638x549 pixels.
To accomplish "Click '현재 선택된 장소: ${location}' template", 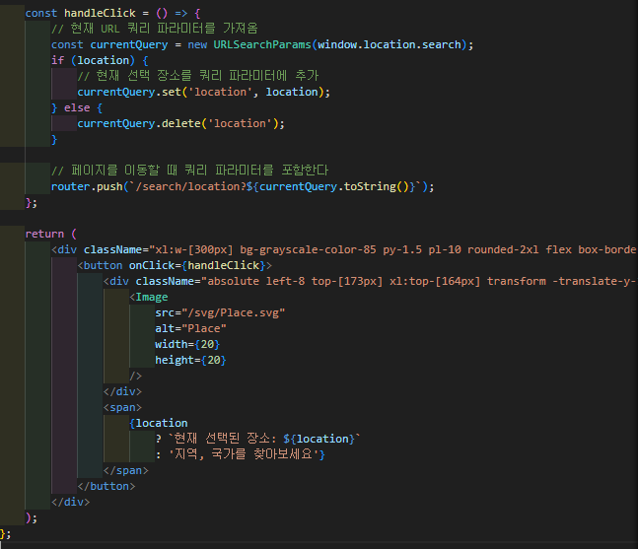I will click(x=264, y=440).
